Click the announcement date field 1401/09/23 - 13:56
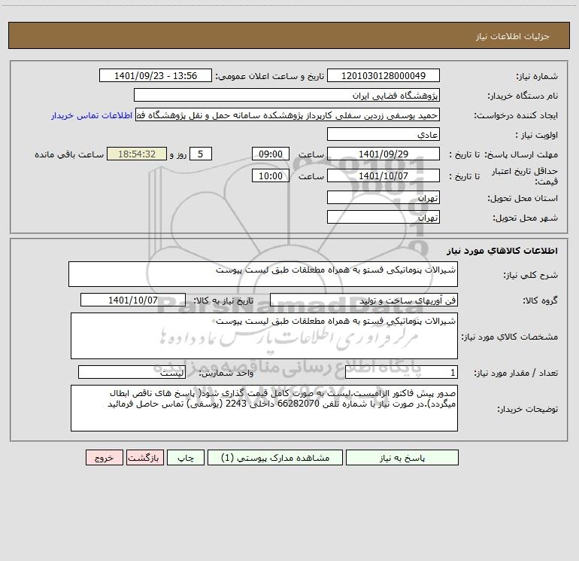 [x=156, y=75]
